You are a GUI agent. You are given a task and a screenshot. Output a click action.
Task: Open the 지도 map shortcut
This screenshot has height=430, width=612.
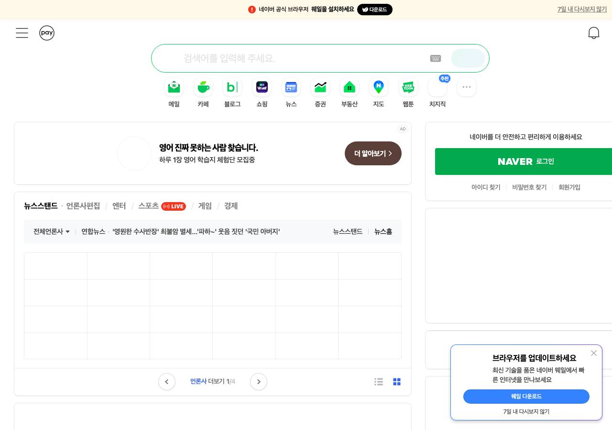coord(379,94)
